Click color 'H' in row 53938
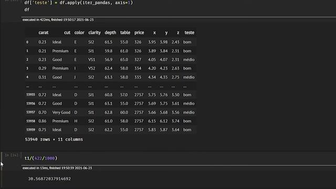 pos(76,121)
